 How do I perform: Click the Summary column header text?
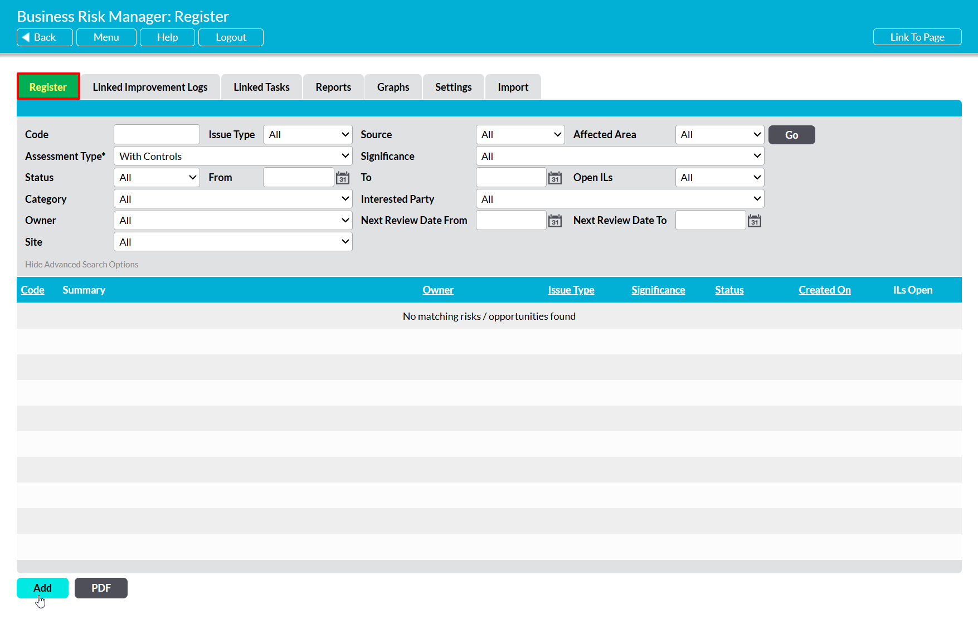[x=84, y=290]
